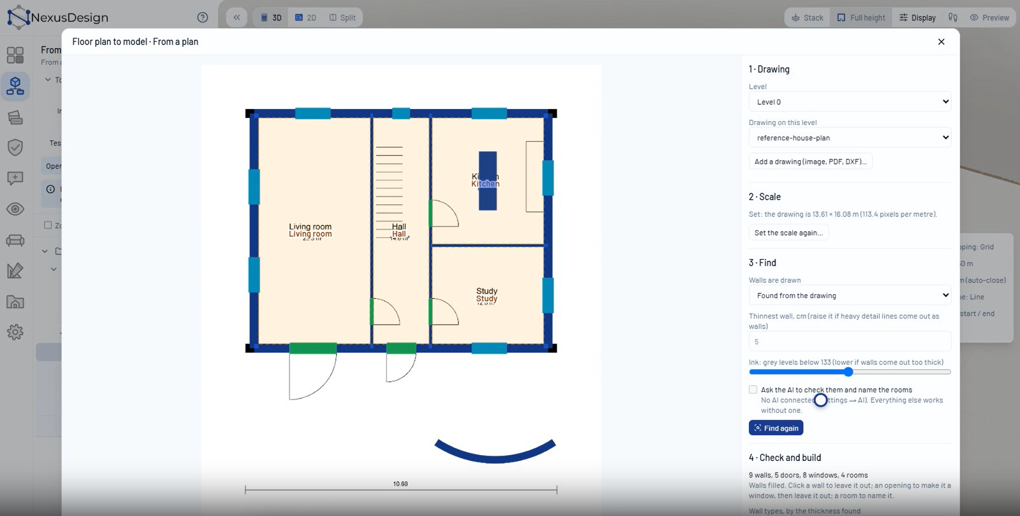Open the reference-house-plan drawing dropdown
1020x516 pixels.
click(850, 137)
